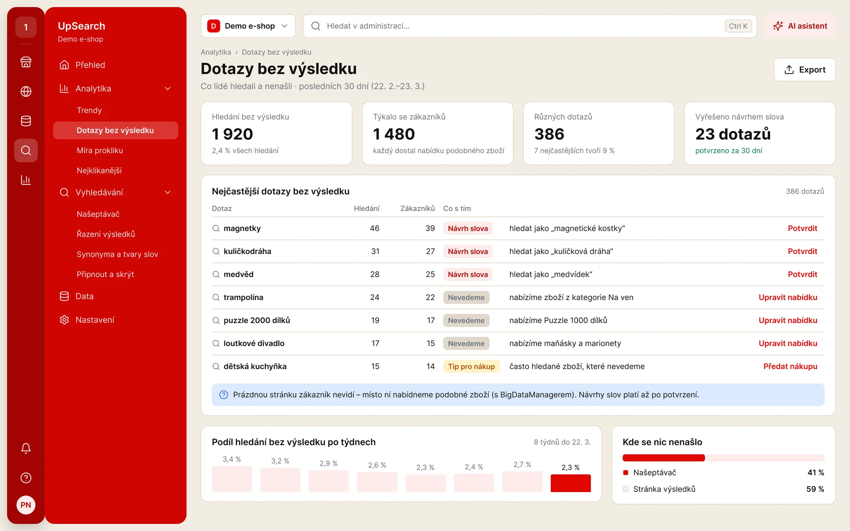Screen dimensions: 850x531
Task: Open the Demo e-shop selector dropdown
Action: [x=248, y=26]
